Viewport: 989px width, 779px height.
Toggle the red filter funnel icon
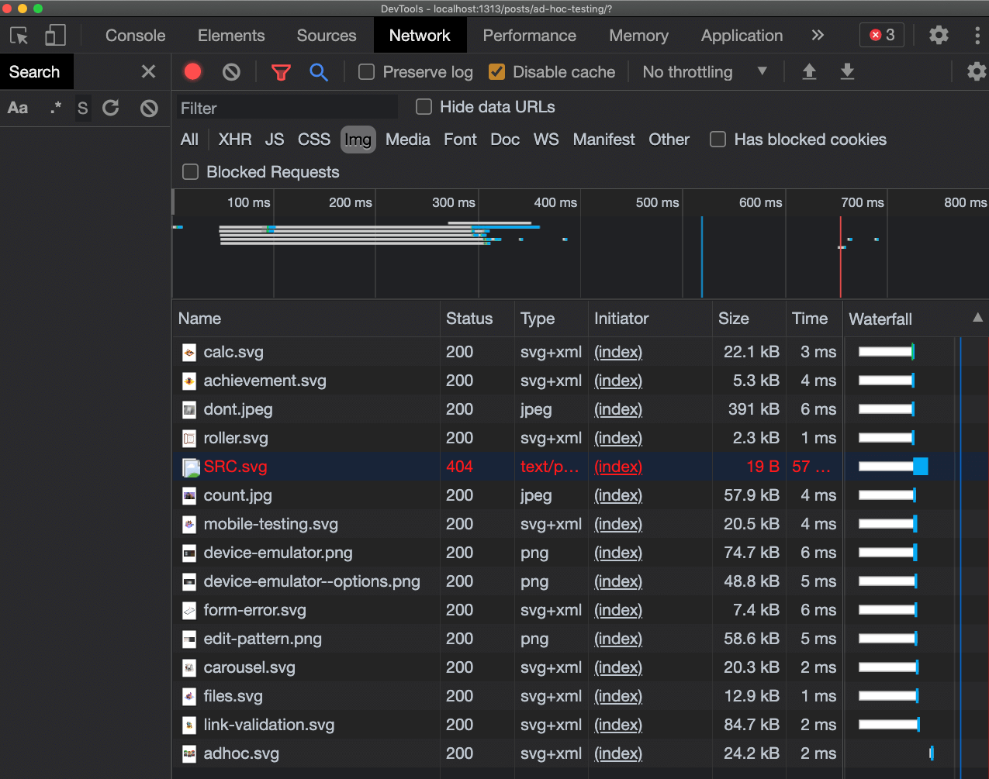pos(281,72)
